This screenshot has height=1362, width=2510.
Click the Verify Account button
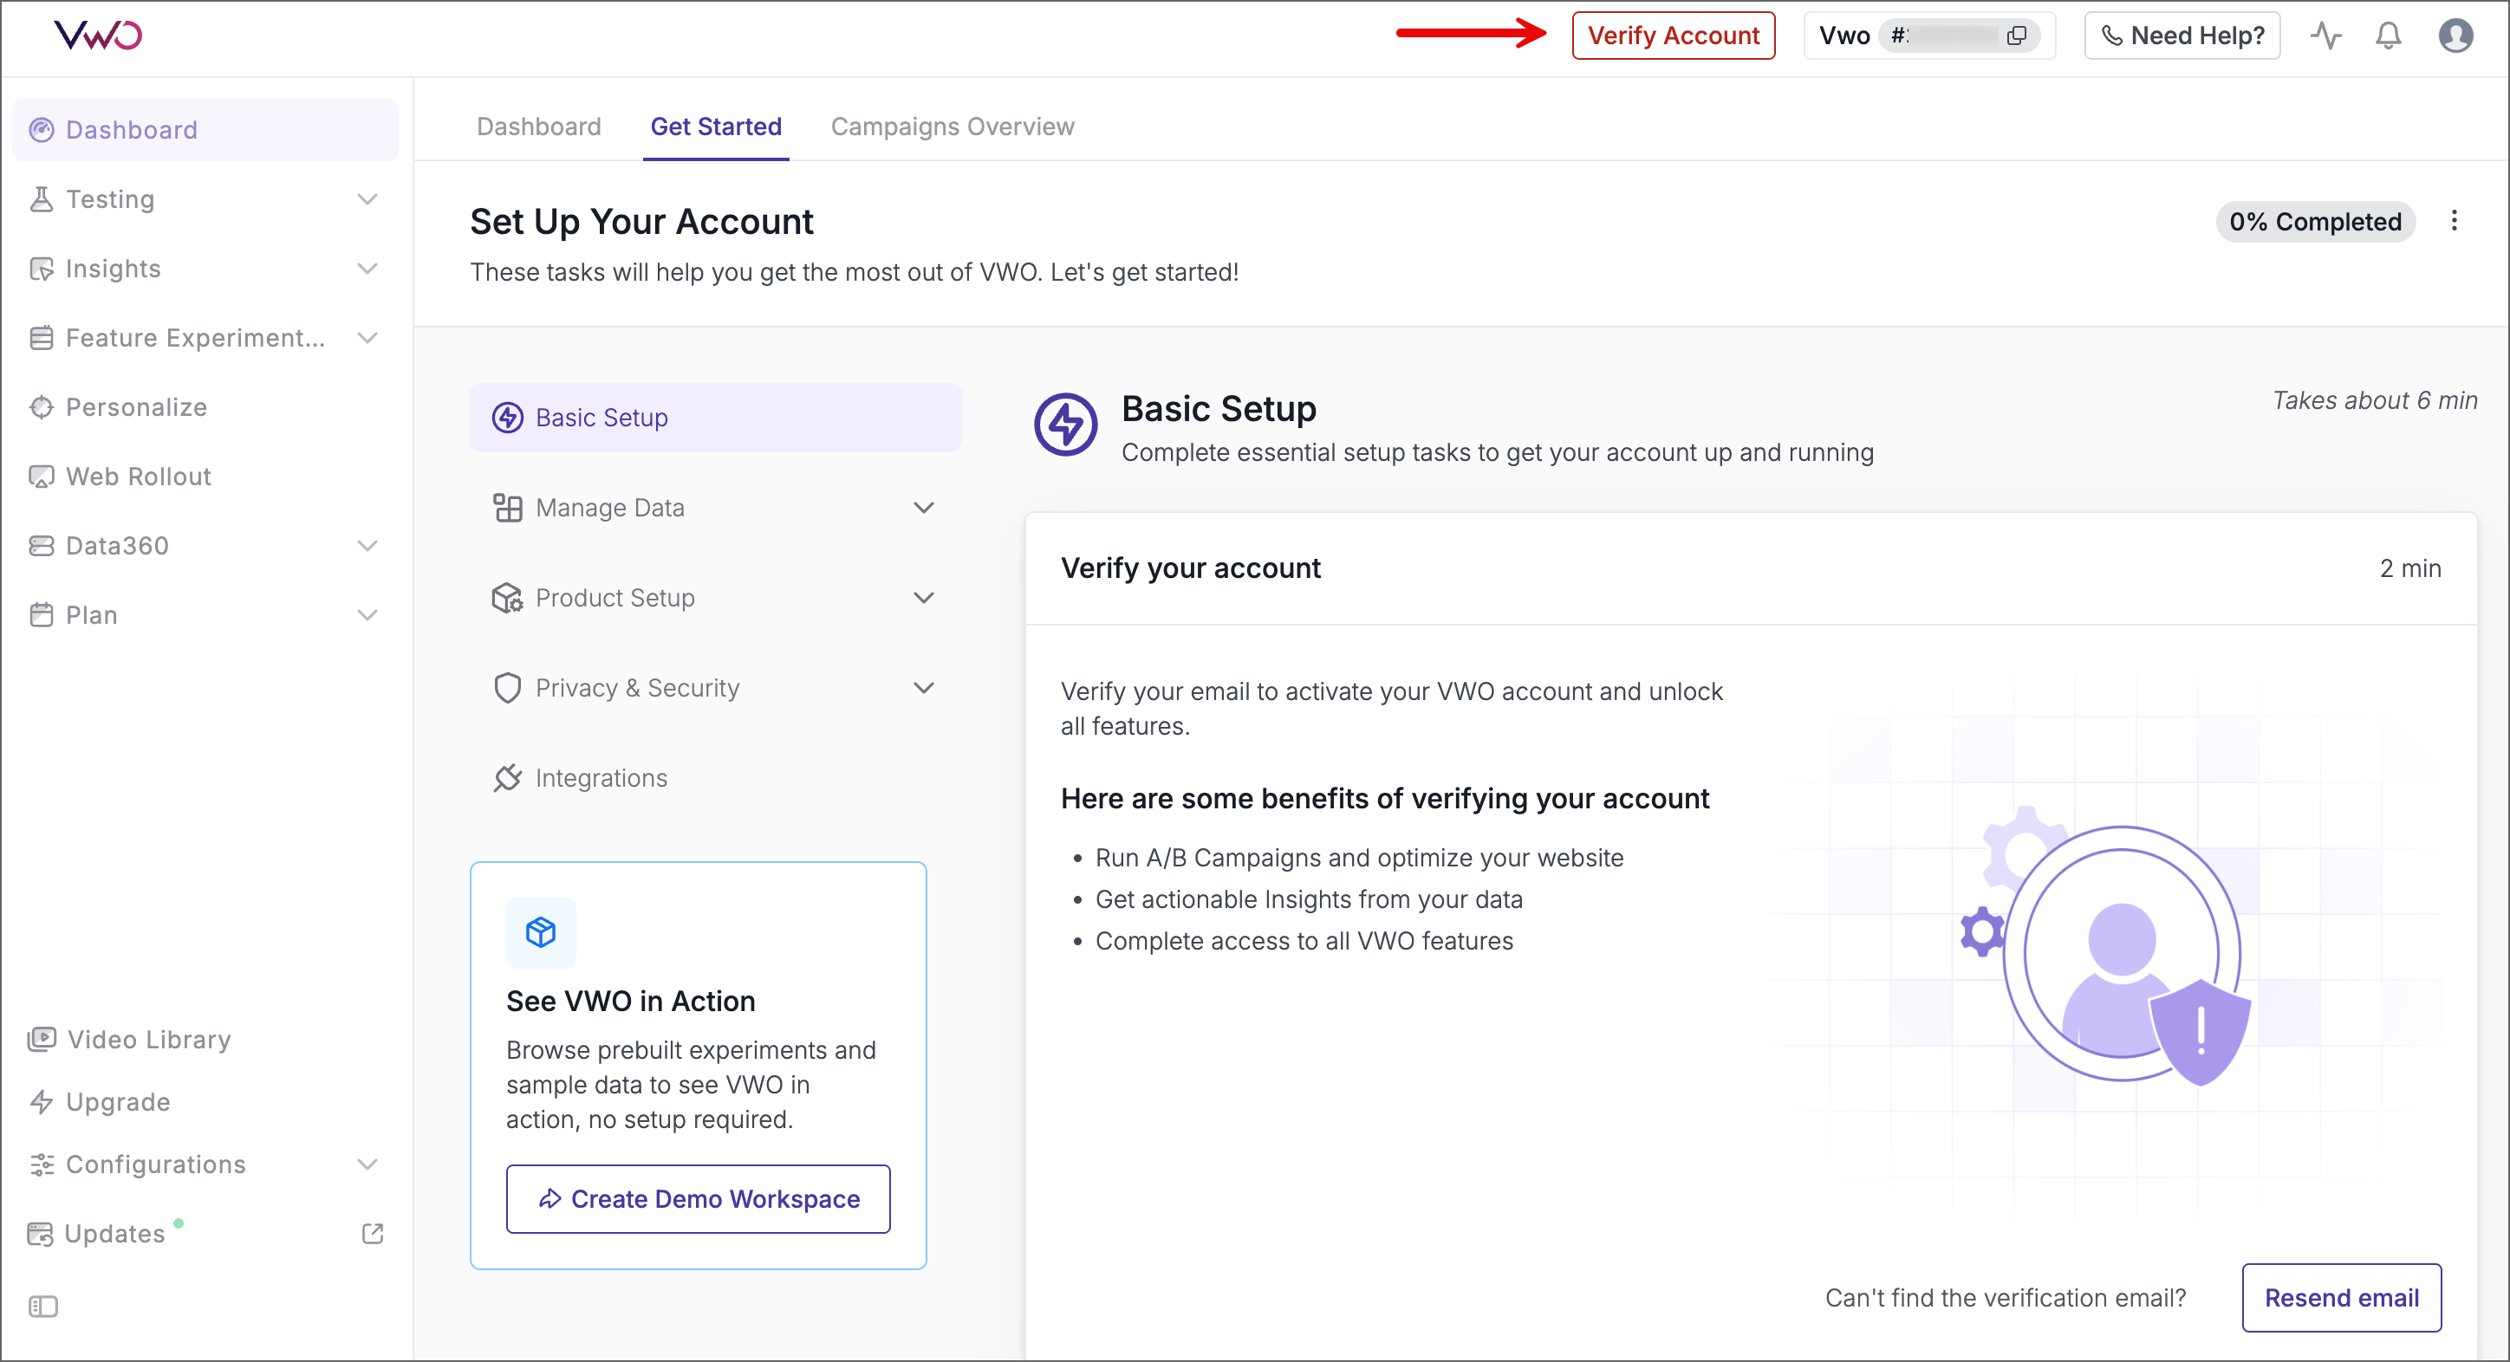(x=1674, y=35)
